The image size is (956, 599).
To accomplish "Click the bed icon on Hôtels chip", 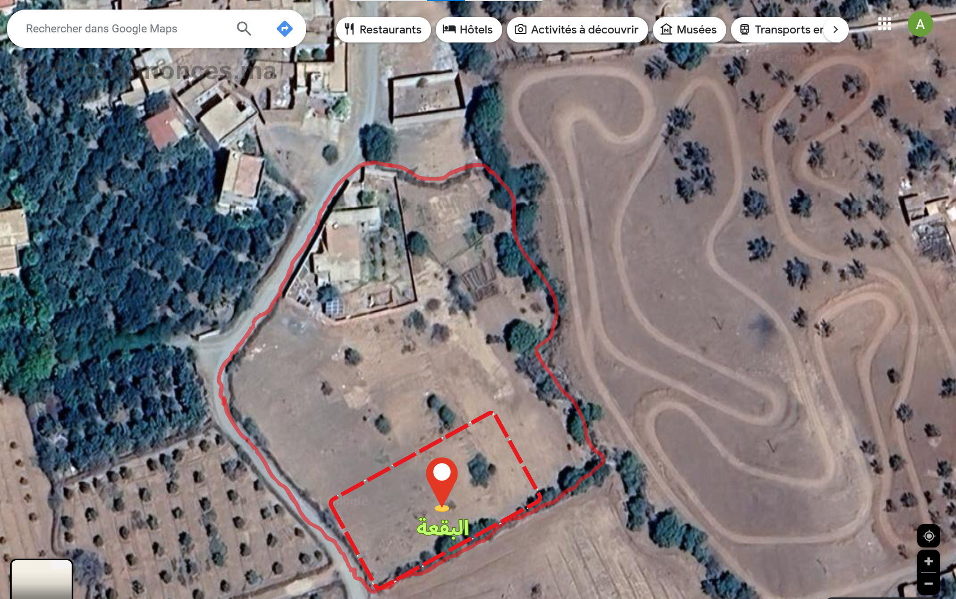I will [x=449, y=29].
